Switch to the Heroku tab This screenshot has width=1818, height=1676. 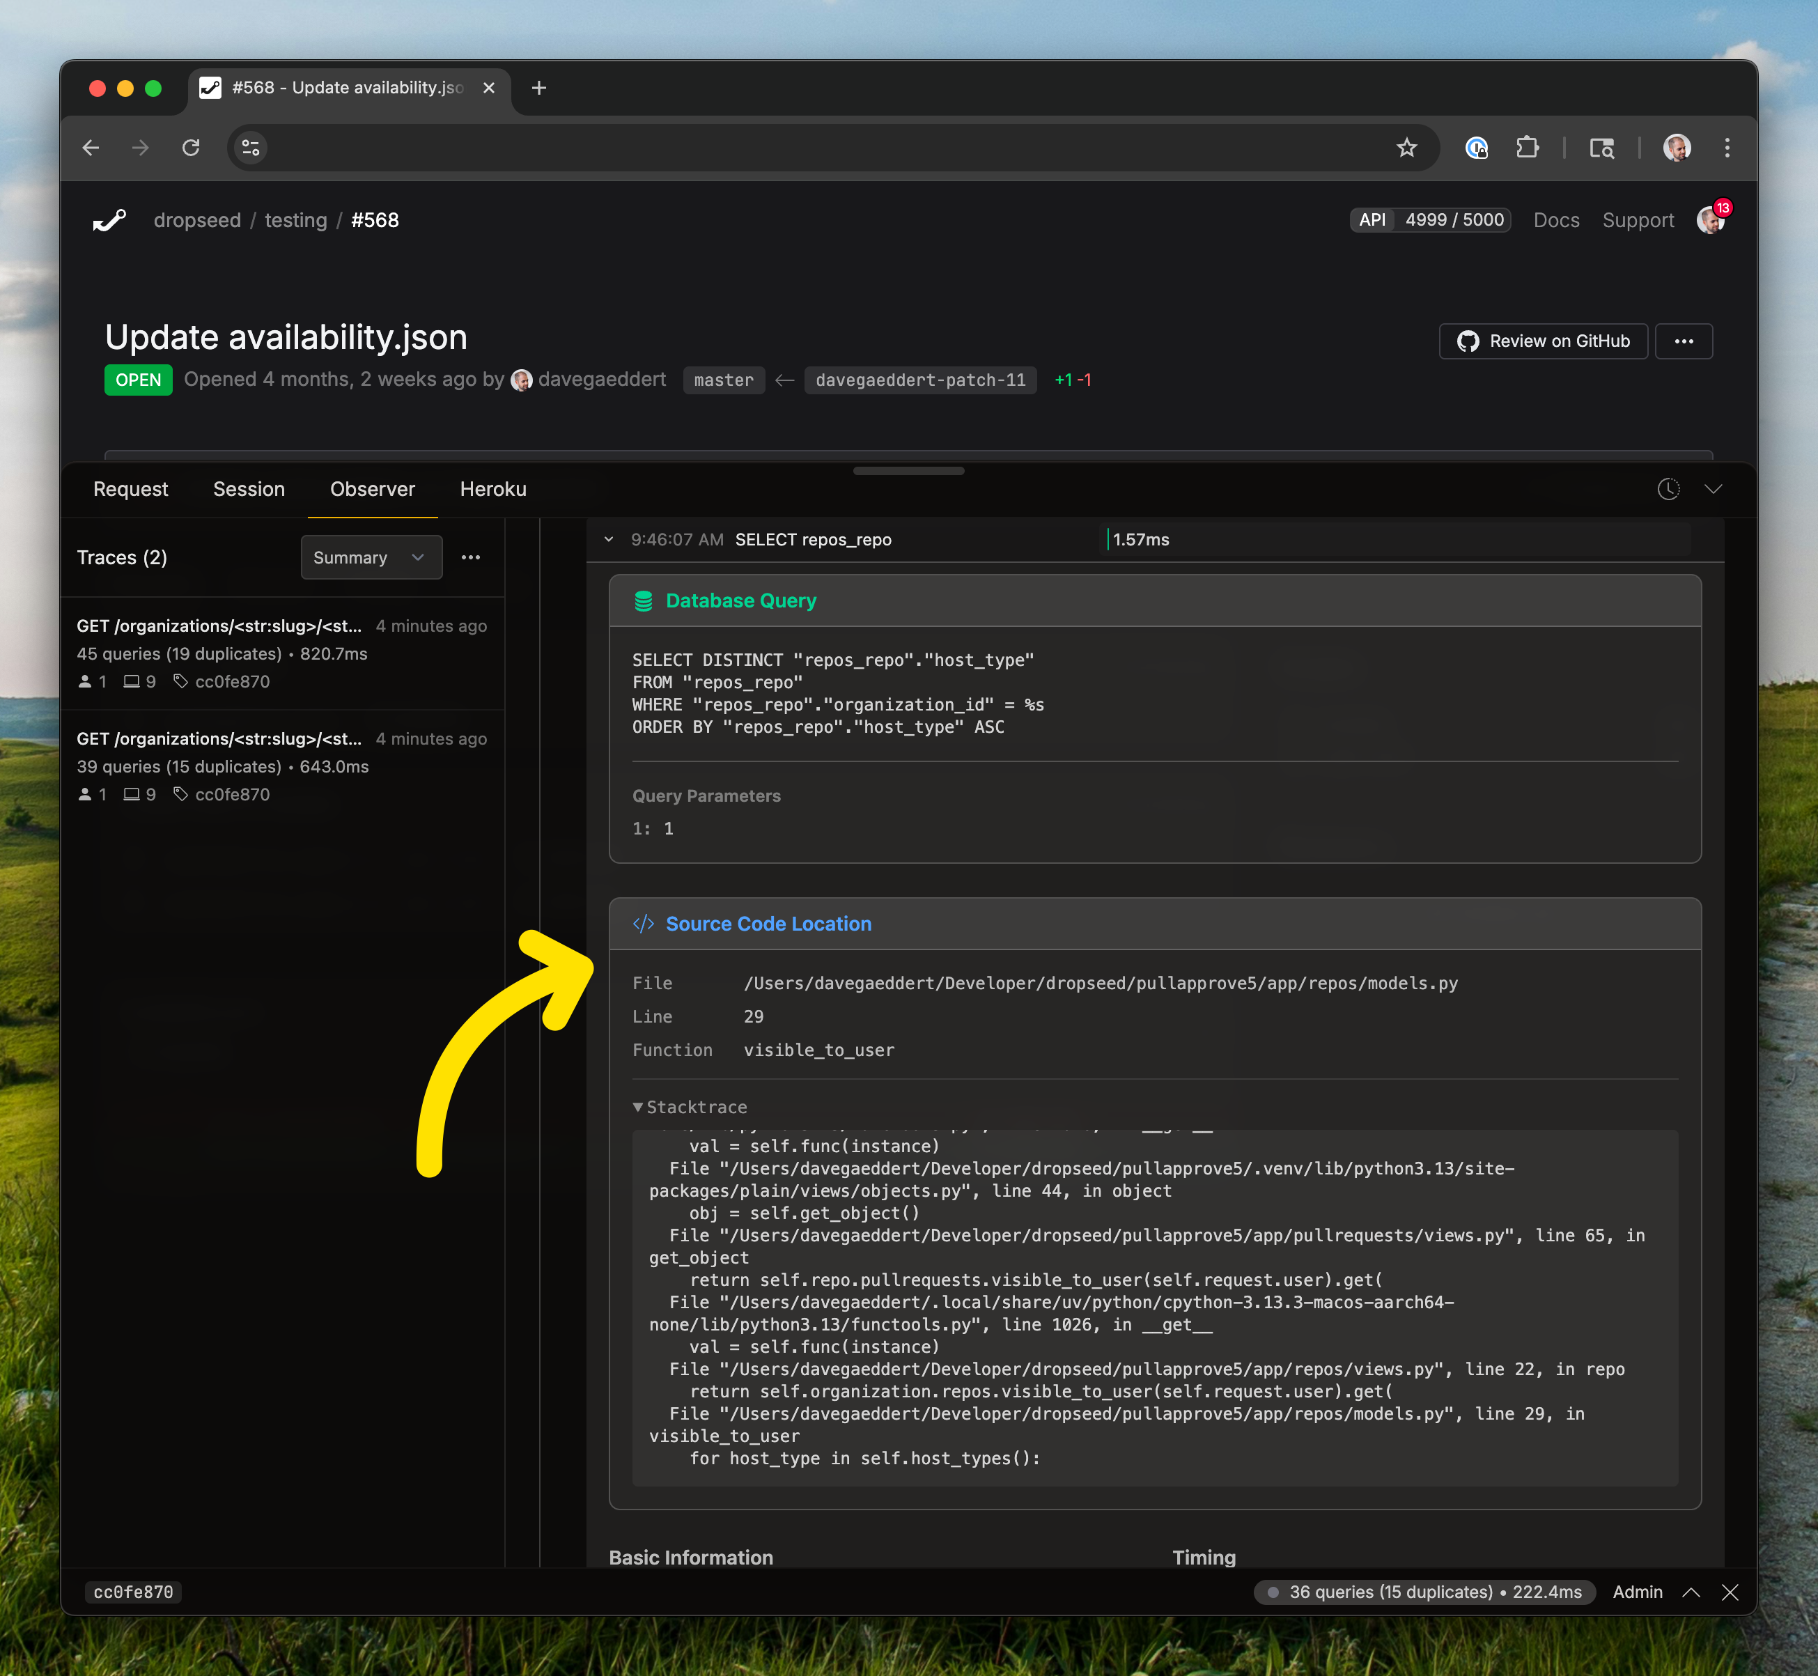(493, 489)
